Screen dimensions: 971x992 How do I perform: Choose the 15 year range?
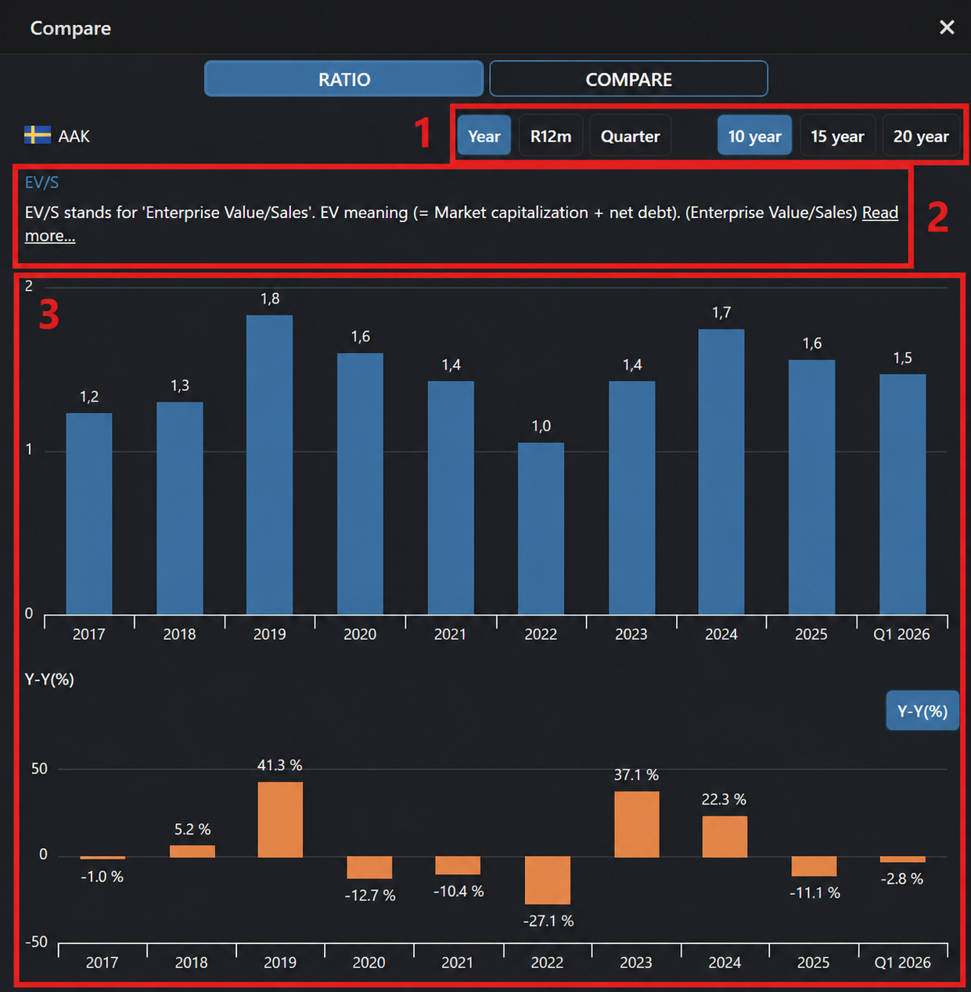[837, 136]
